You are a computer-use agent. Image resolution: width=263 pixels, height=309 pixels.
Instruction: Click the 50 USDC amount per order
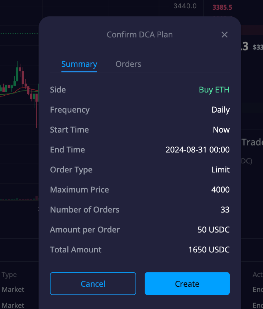coord(214,230)
